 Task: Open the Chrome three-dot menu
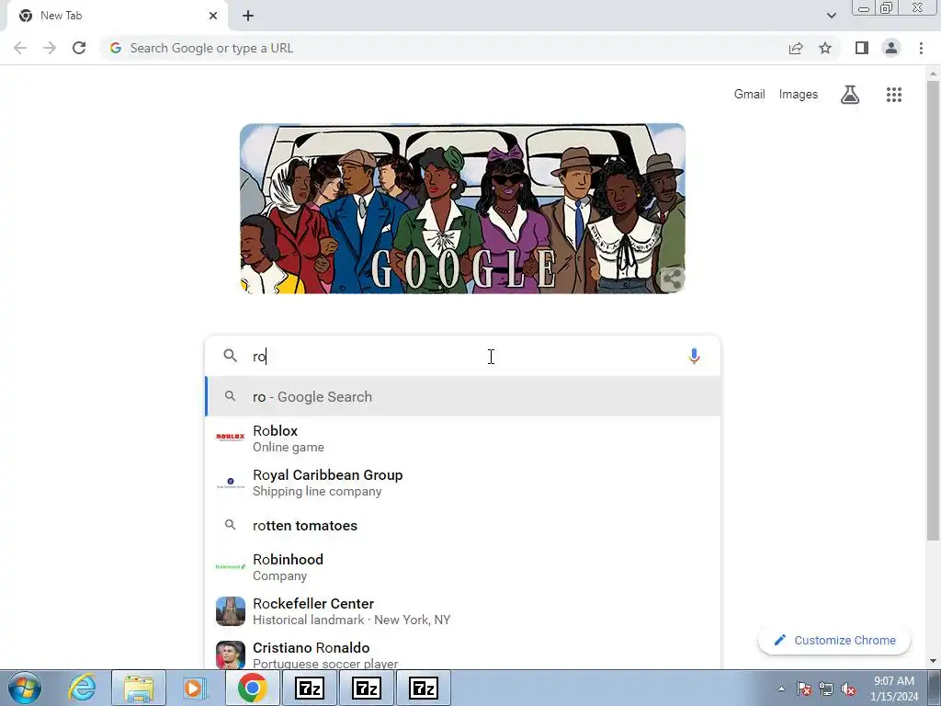click(x=921, y=48)
